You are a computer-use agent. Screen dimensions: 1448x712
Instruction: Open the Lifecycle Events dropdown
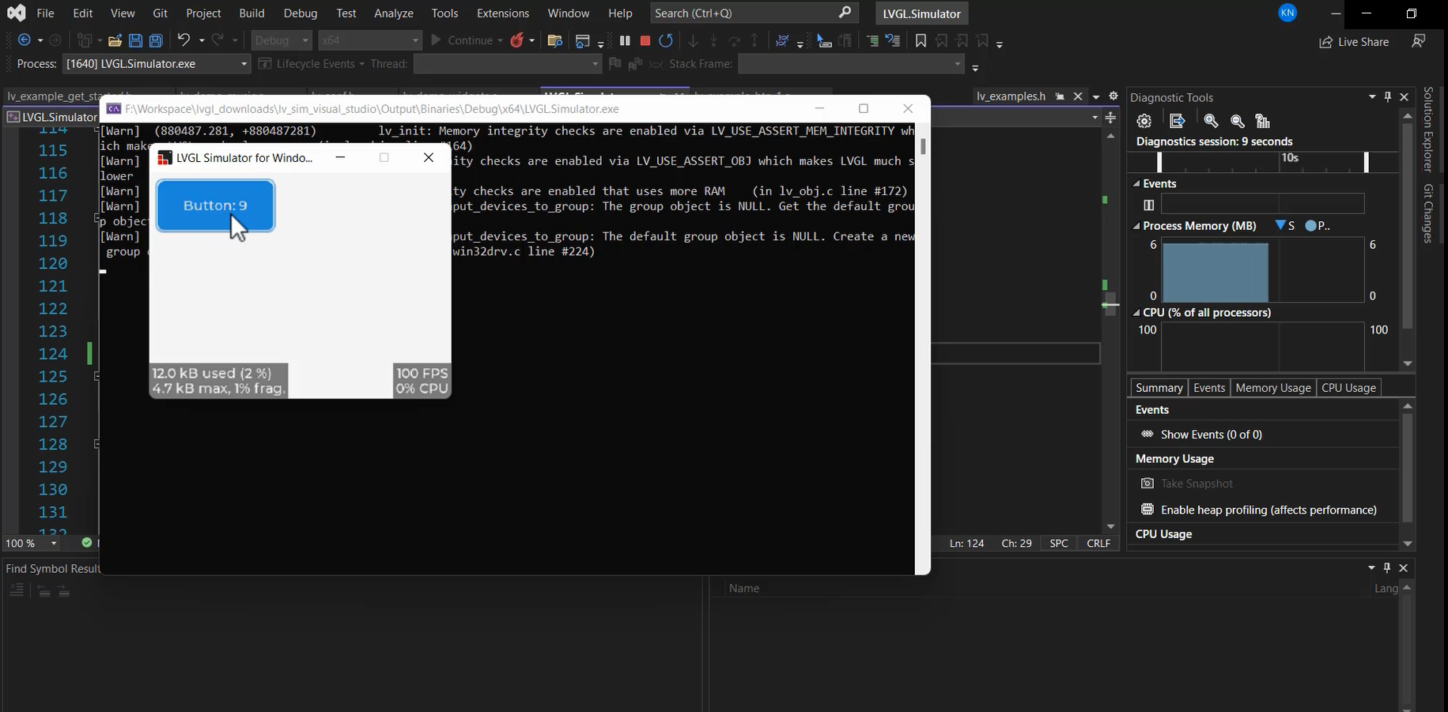(x=312, y=64)
